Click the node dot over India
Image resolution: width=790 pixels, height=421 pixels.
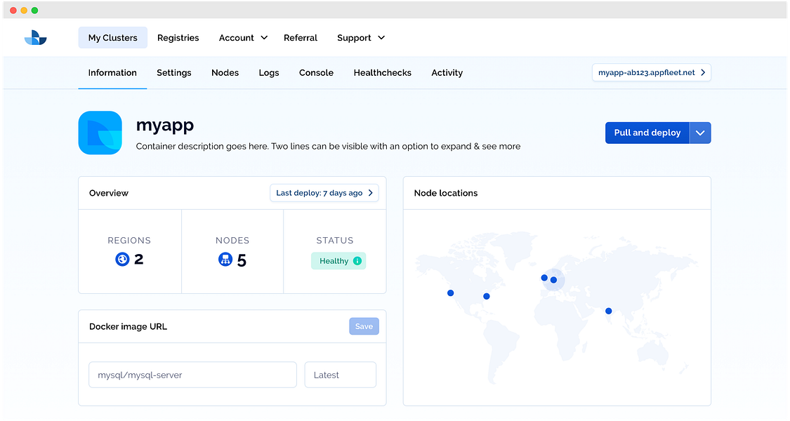click(609, 311)
